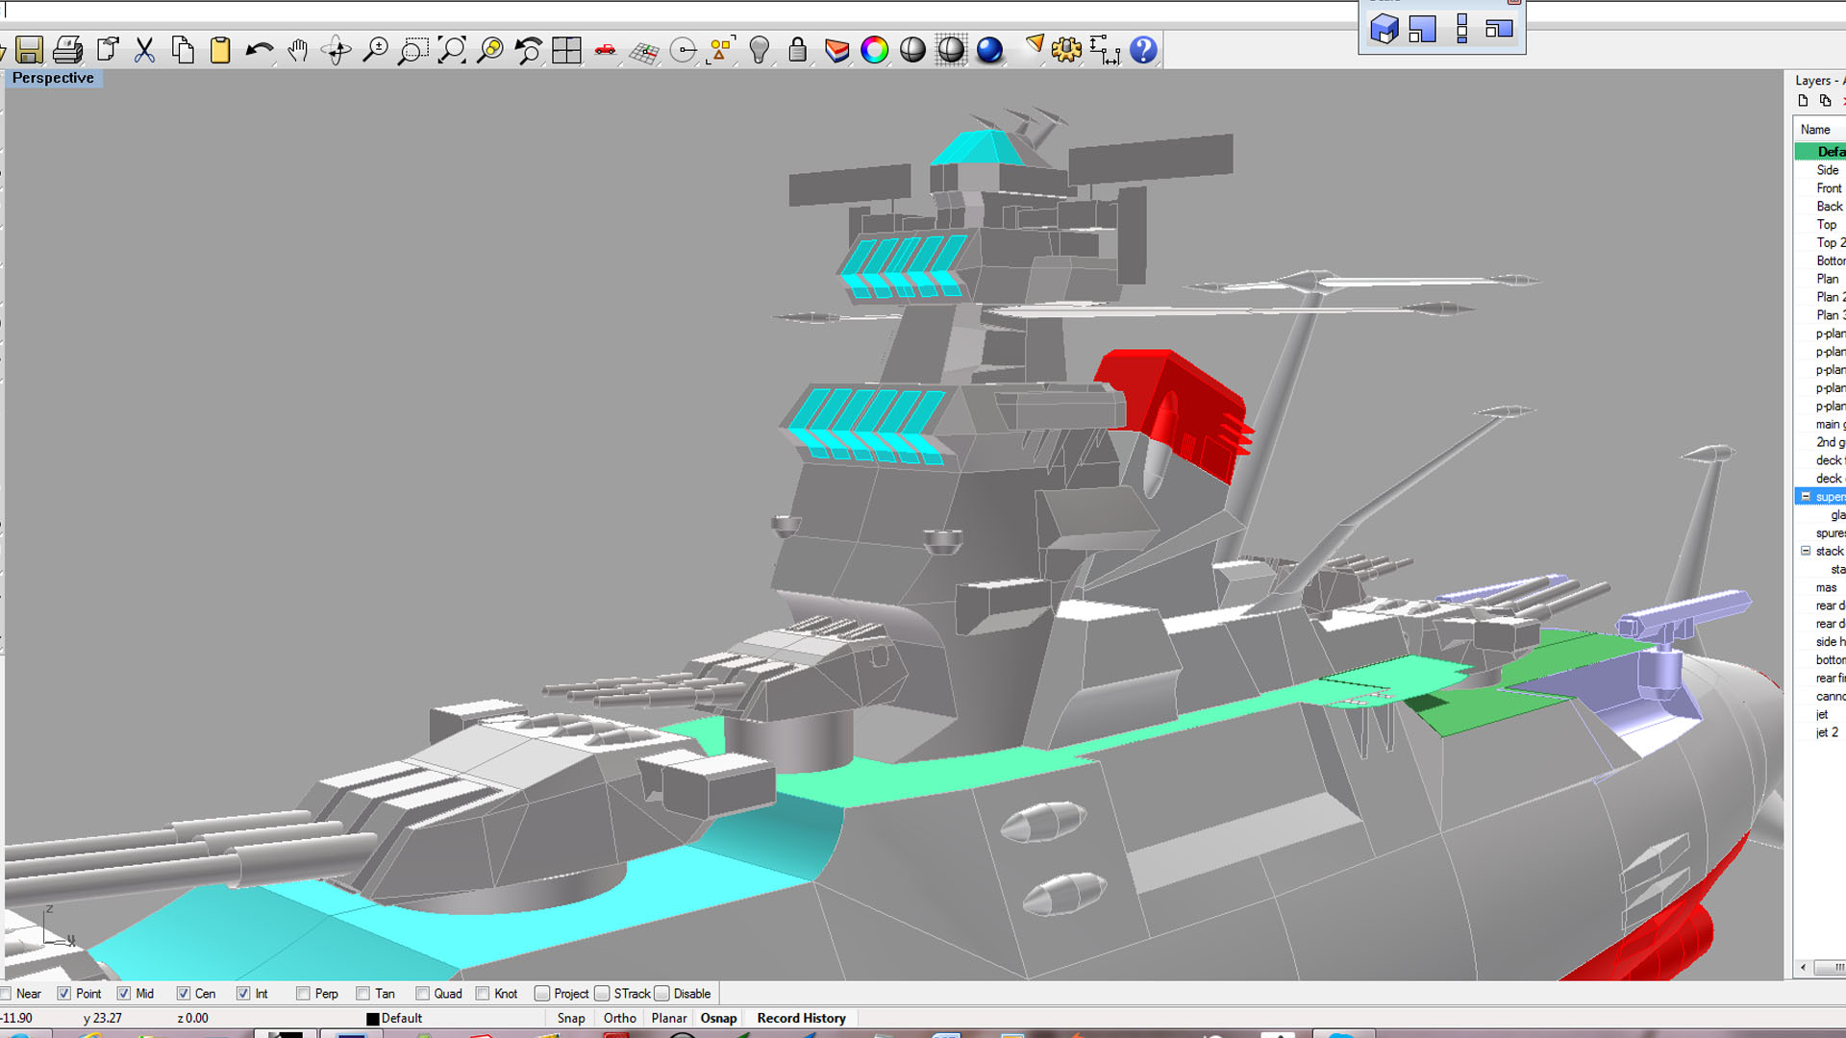Viewport: 1846px width, 1038px height.
Task: Uncheck the Point osnap checkbox
Action: (64, 994)
